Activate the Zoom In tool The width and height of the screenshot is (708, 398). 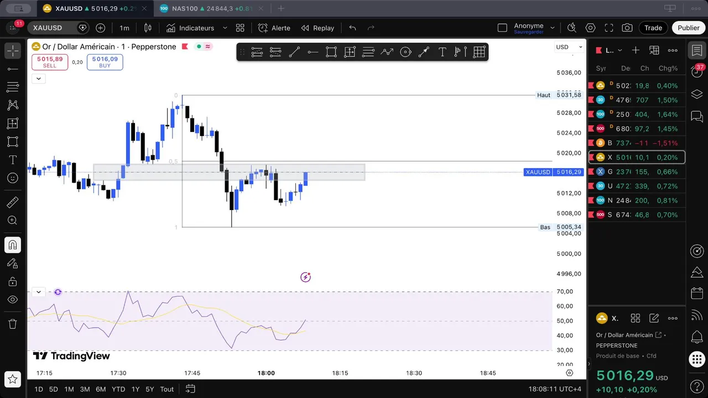[x=12, y=221]
